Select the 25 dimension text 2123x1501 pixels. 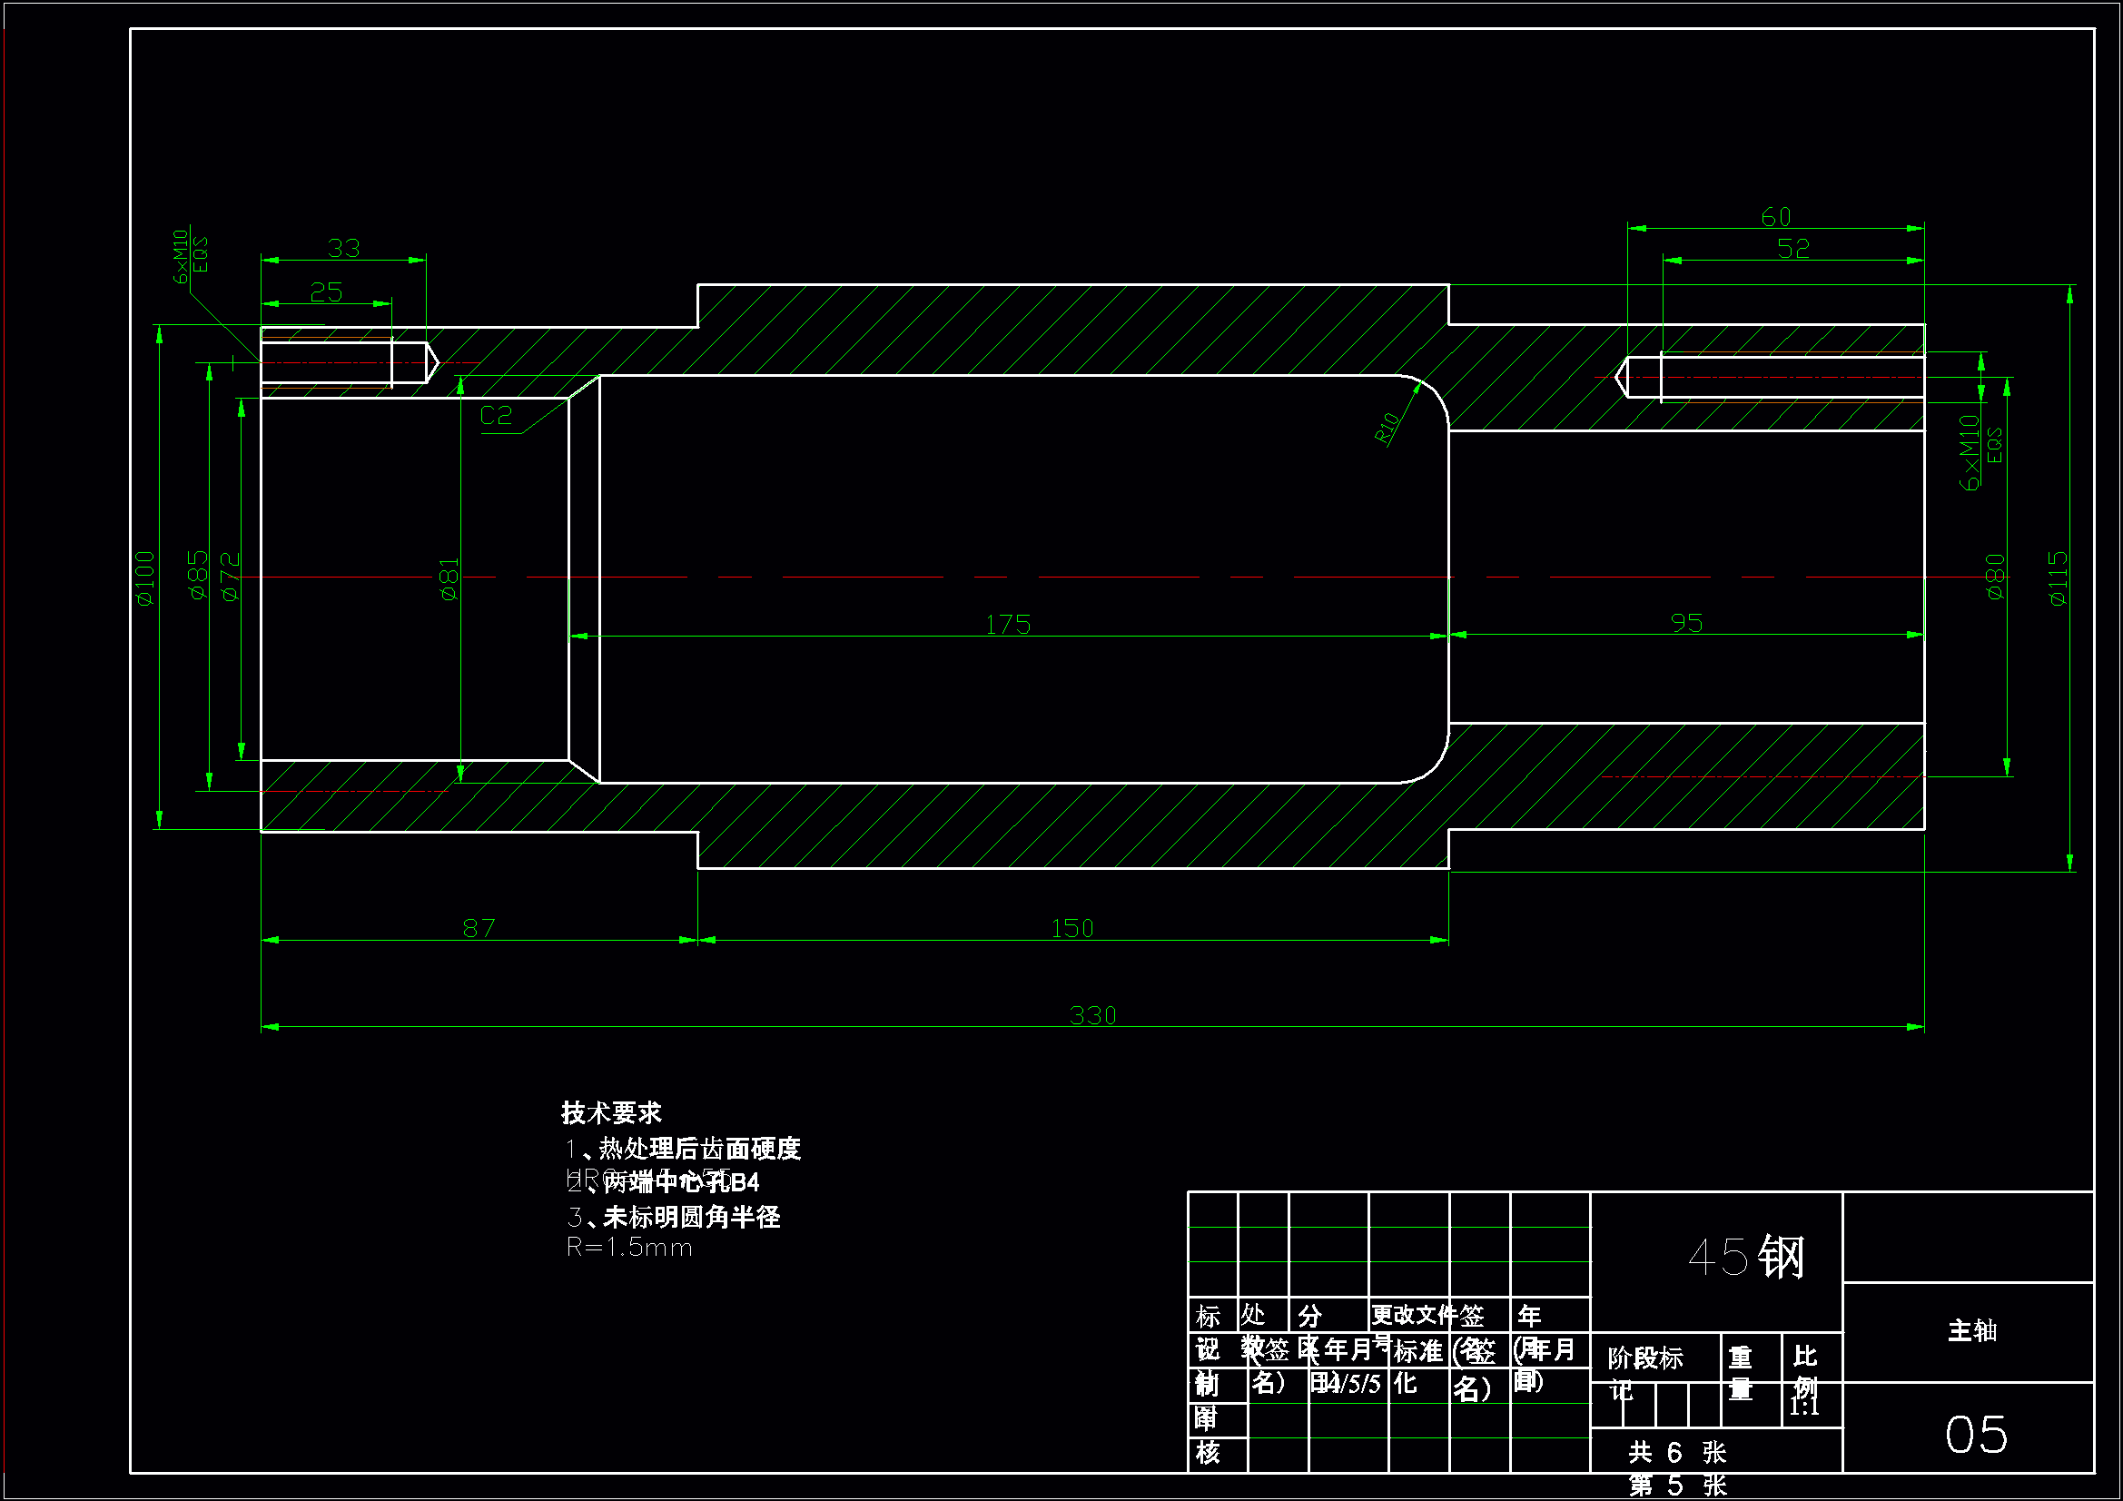[x=325, y=292]
